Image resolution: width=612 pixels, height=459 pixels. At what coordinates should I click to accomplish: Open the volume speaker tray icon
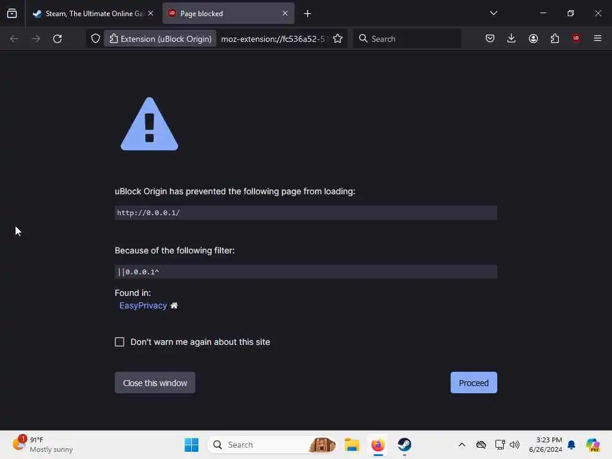pos(515,445)
